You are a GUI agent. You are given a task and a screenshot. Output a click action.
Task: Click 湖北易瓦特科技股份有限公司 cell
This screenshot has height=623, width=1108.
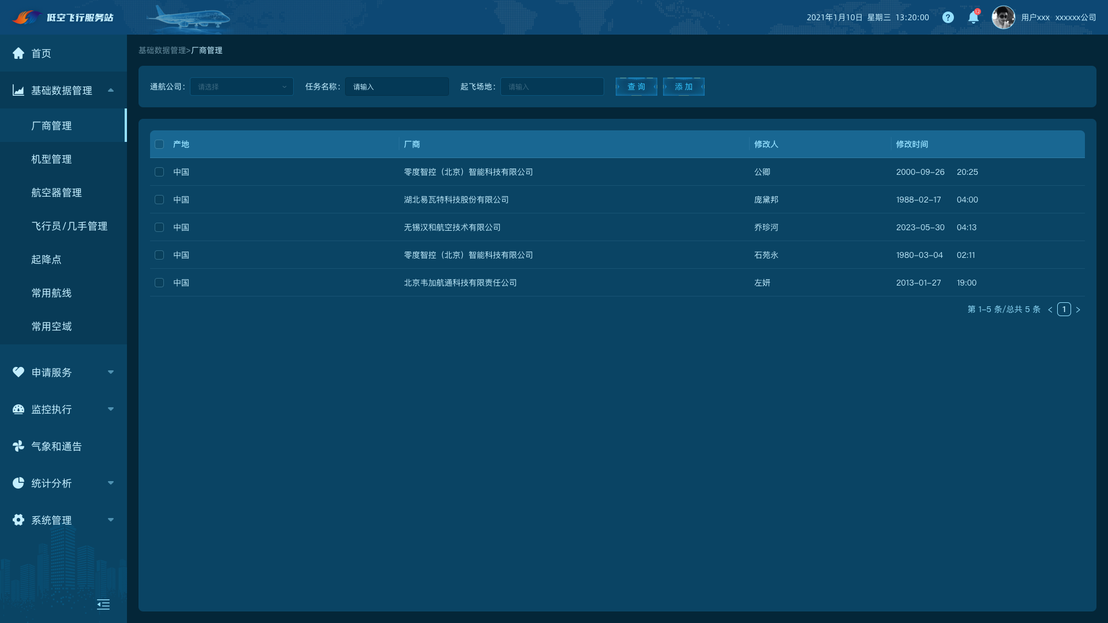pyautogui.click(x=456, y=200)
